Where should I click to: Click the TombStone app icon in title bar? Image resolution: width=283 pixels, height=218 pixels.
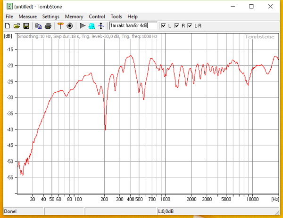9,6
